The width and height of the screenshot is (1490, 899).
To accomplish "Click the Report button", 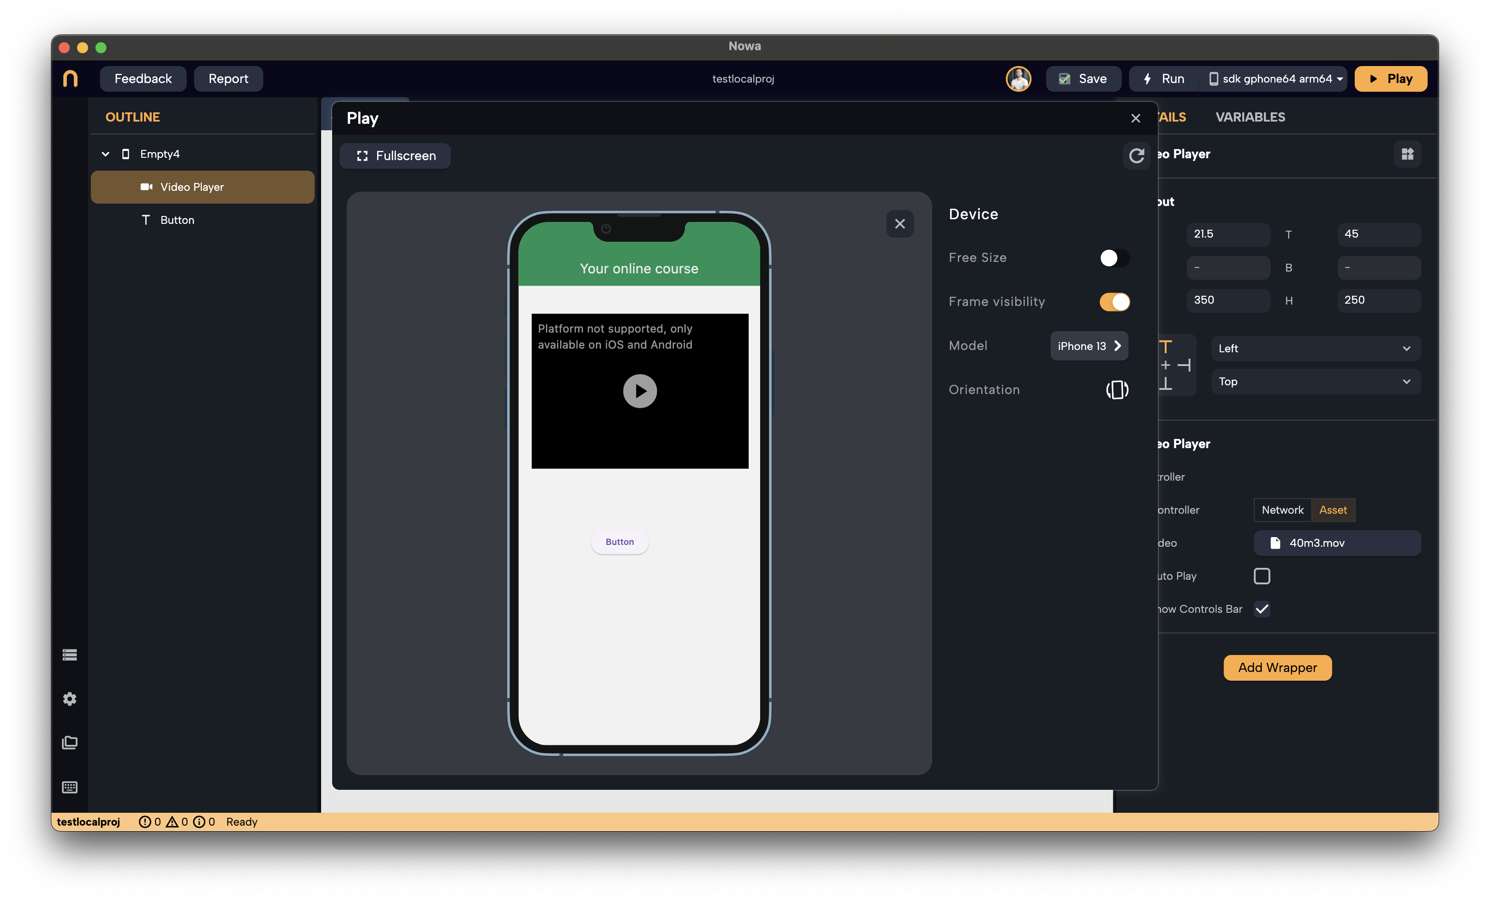I will click(228, 78).
